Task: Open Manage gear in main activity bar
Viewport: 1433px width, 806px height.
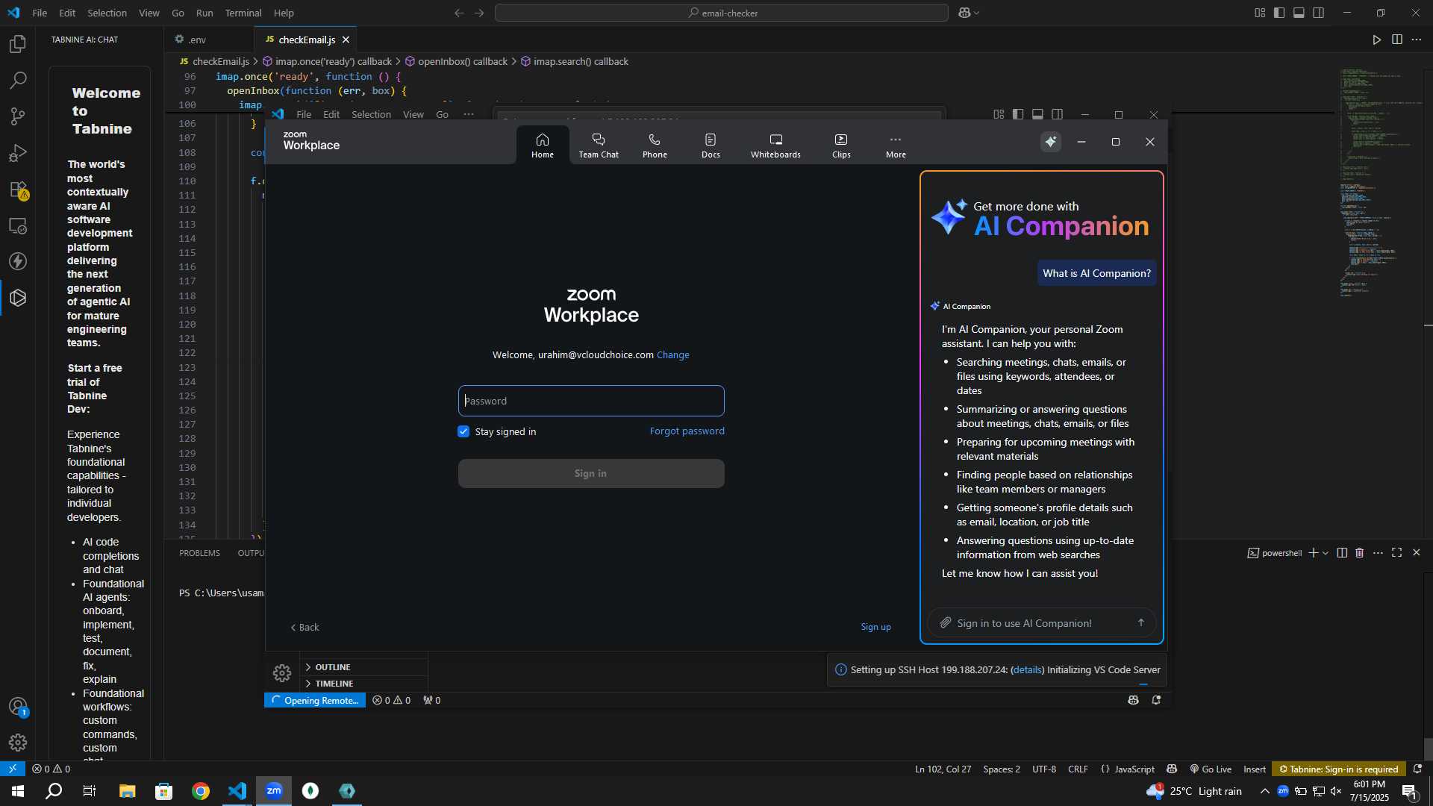Action: (x=18, y=743)
